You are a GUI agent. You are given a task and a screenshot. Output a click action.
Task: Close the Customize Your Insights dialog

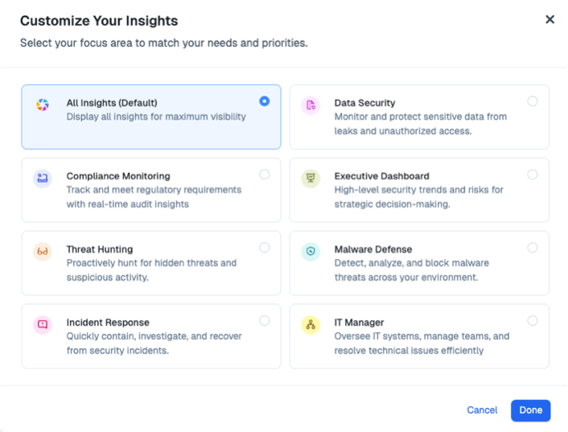550,19
